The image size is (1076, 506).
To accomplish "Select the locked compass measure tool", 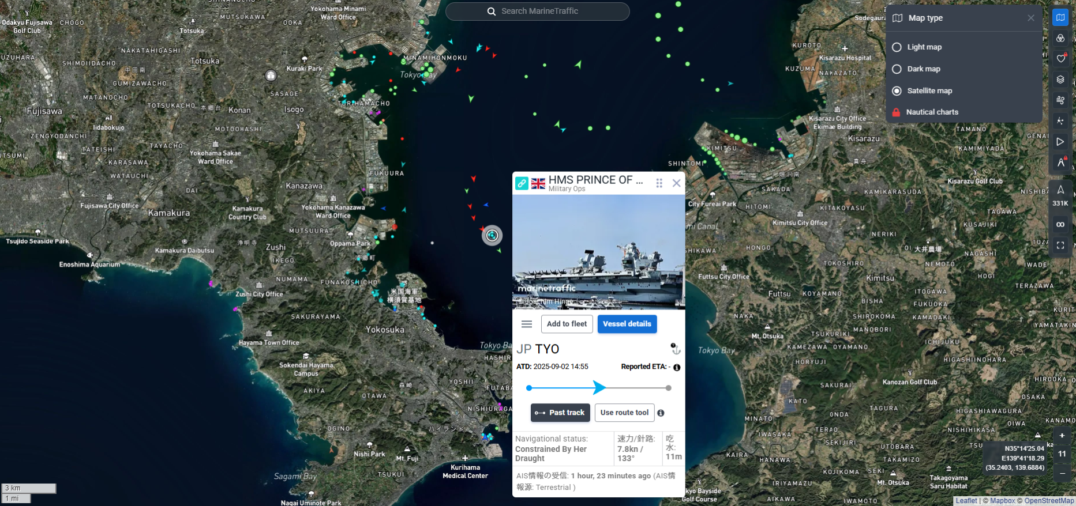I will point(1060,163).
